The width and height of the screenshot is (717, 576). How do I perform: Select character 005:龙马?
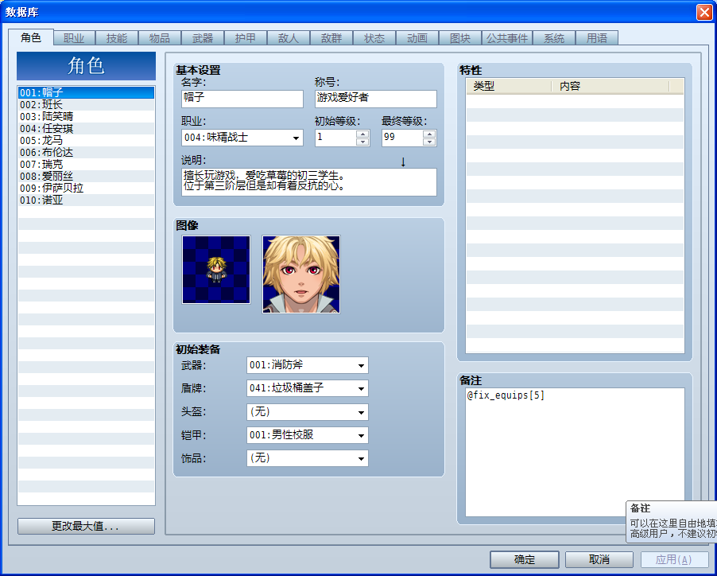[x=86, y=141]
